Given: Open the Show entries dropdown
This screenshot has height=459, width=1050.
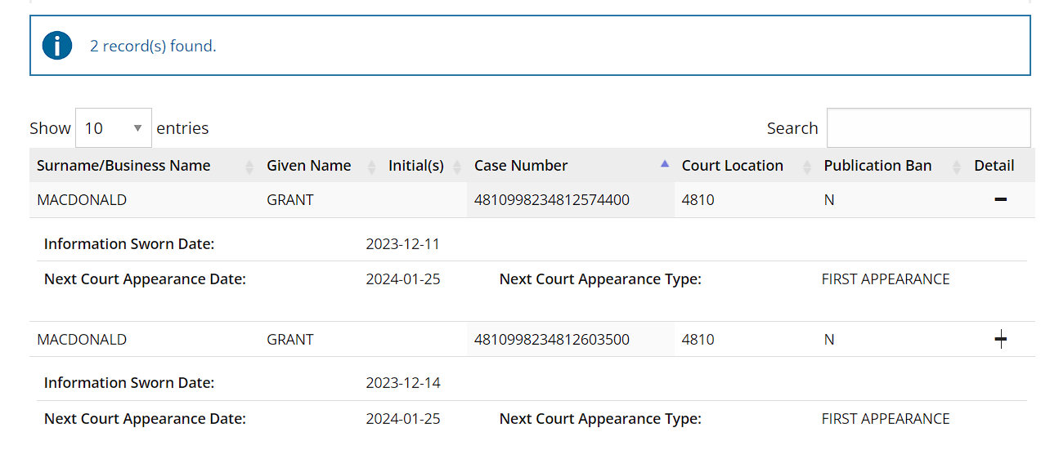Looking at the screenshot, I should point(114,128).
